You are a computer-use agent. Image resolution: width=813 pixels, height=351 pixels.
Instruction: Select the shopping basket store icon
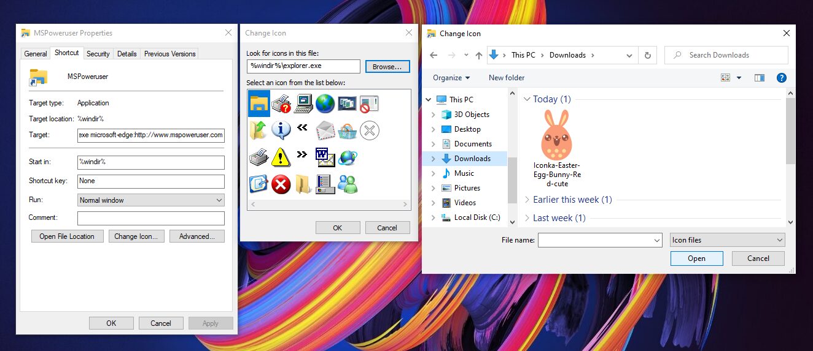347,130
